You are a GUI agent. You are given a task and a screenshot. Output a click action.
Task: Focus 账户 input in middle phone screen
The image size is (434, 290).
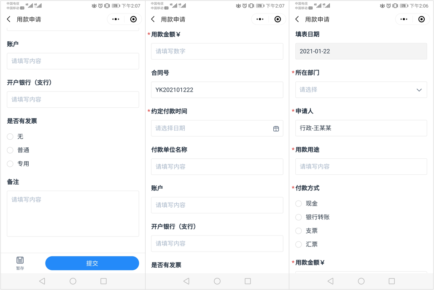pos(217,205)
